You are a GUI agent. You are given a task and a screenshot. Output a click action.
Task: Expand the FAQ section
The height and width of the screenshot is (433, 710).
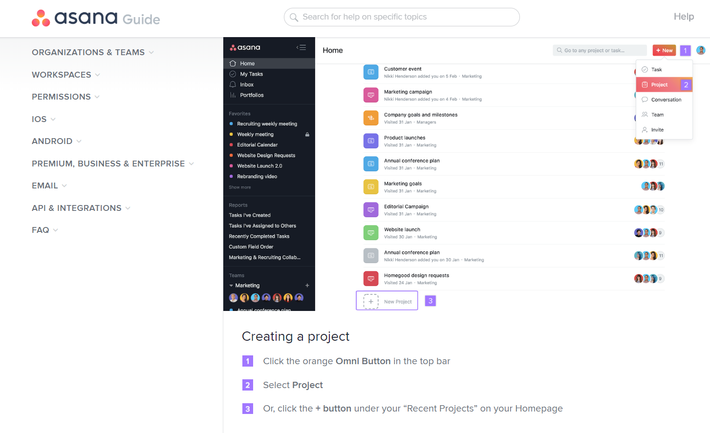45,230
